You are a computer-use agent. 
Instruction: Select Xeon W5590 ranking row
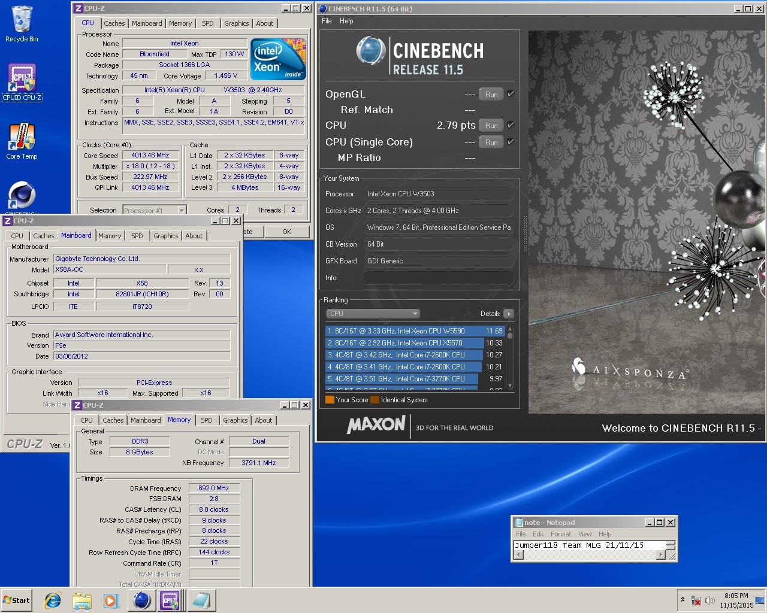coord(415,331)
